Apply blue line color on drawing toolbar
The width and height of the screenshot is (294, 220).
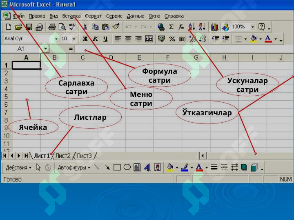pyautogui.click(x=185, y=167)
